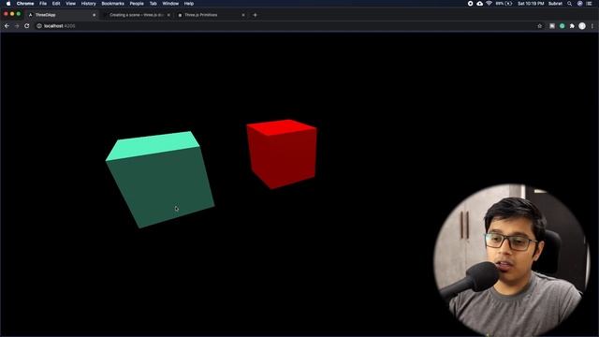Switch to the Creating a scene tab
Viewport: 599px width, 337px height.
(x=137, y=15)
